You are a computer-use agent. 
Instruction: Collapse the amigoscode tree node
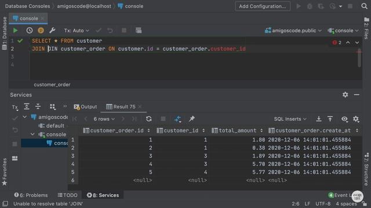coord(24,117)
